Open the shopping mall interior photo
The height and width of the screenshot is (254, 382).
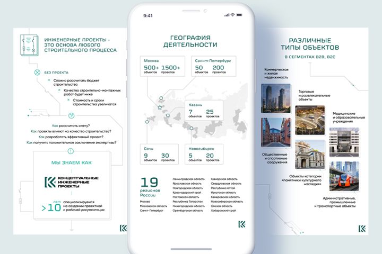(x=310, y=120)
